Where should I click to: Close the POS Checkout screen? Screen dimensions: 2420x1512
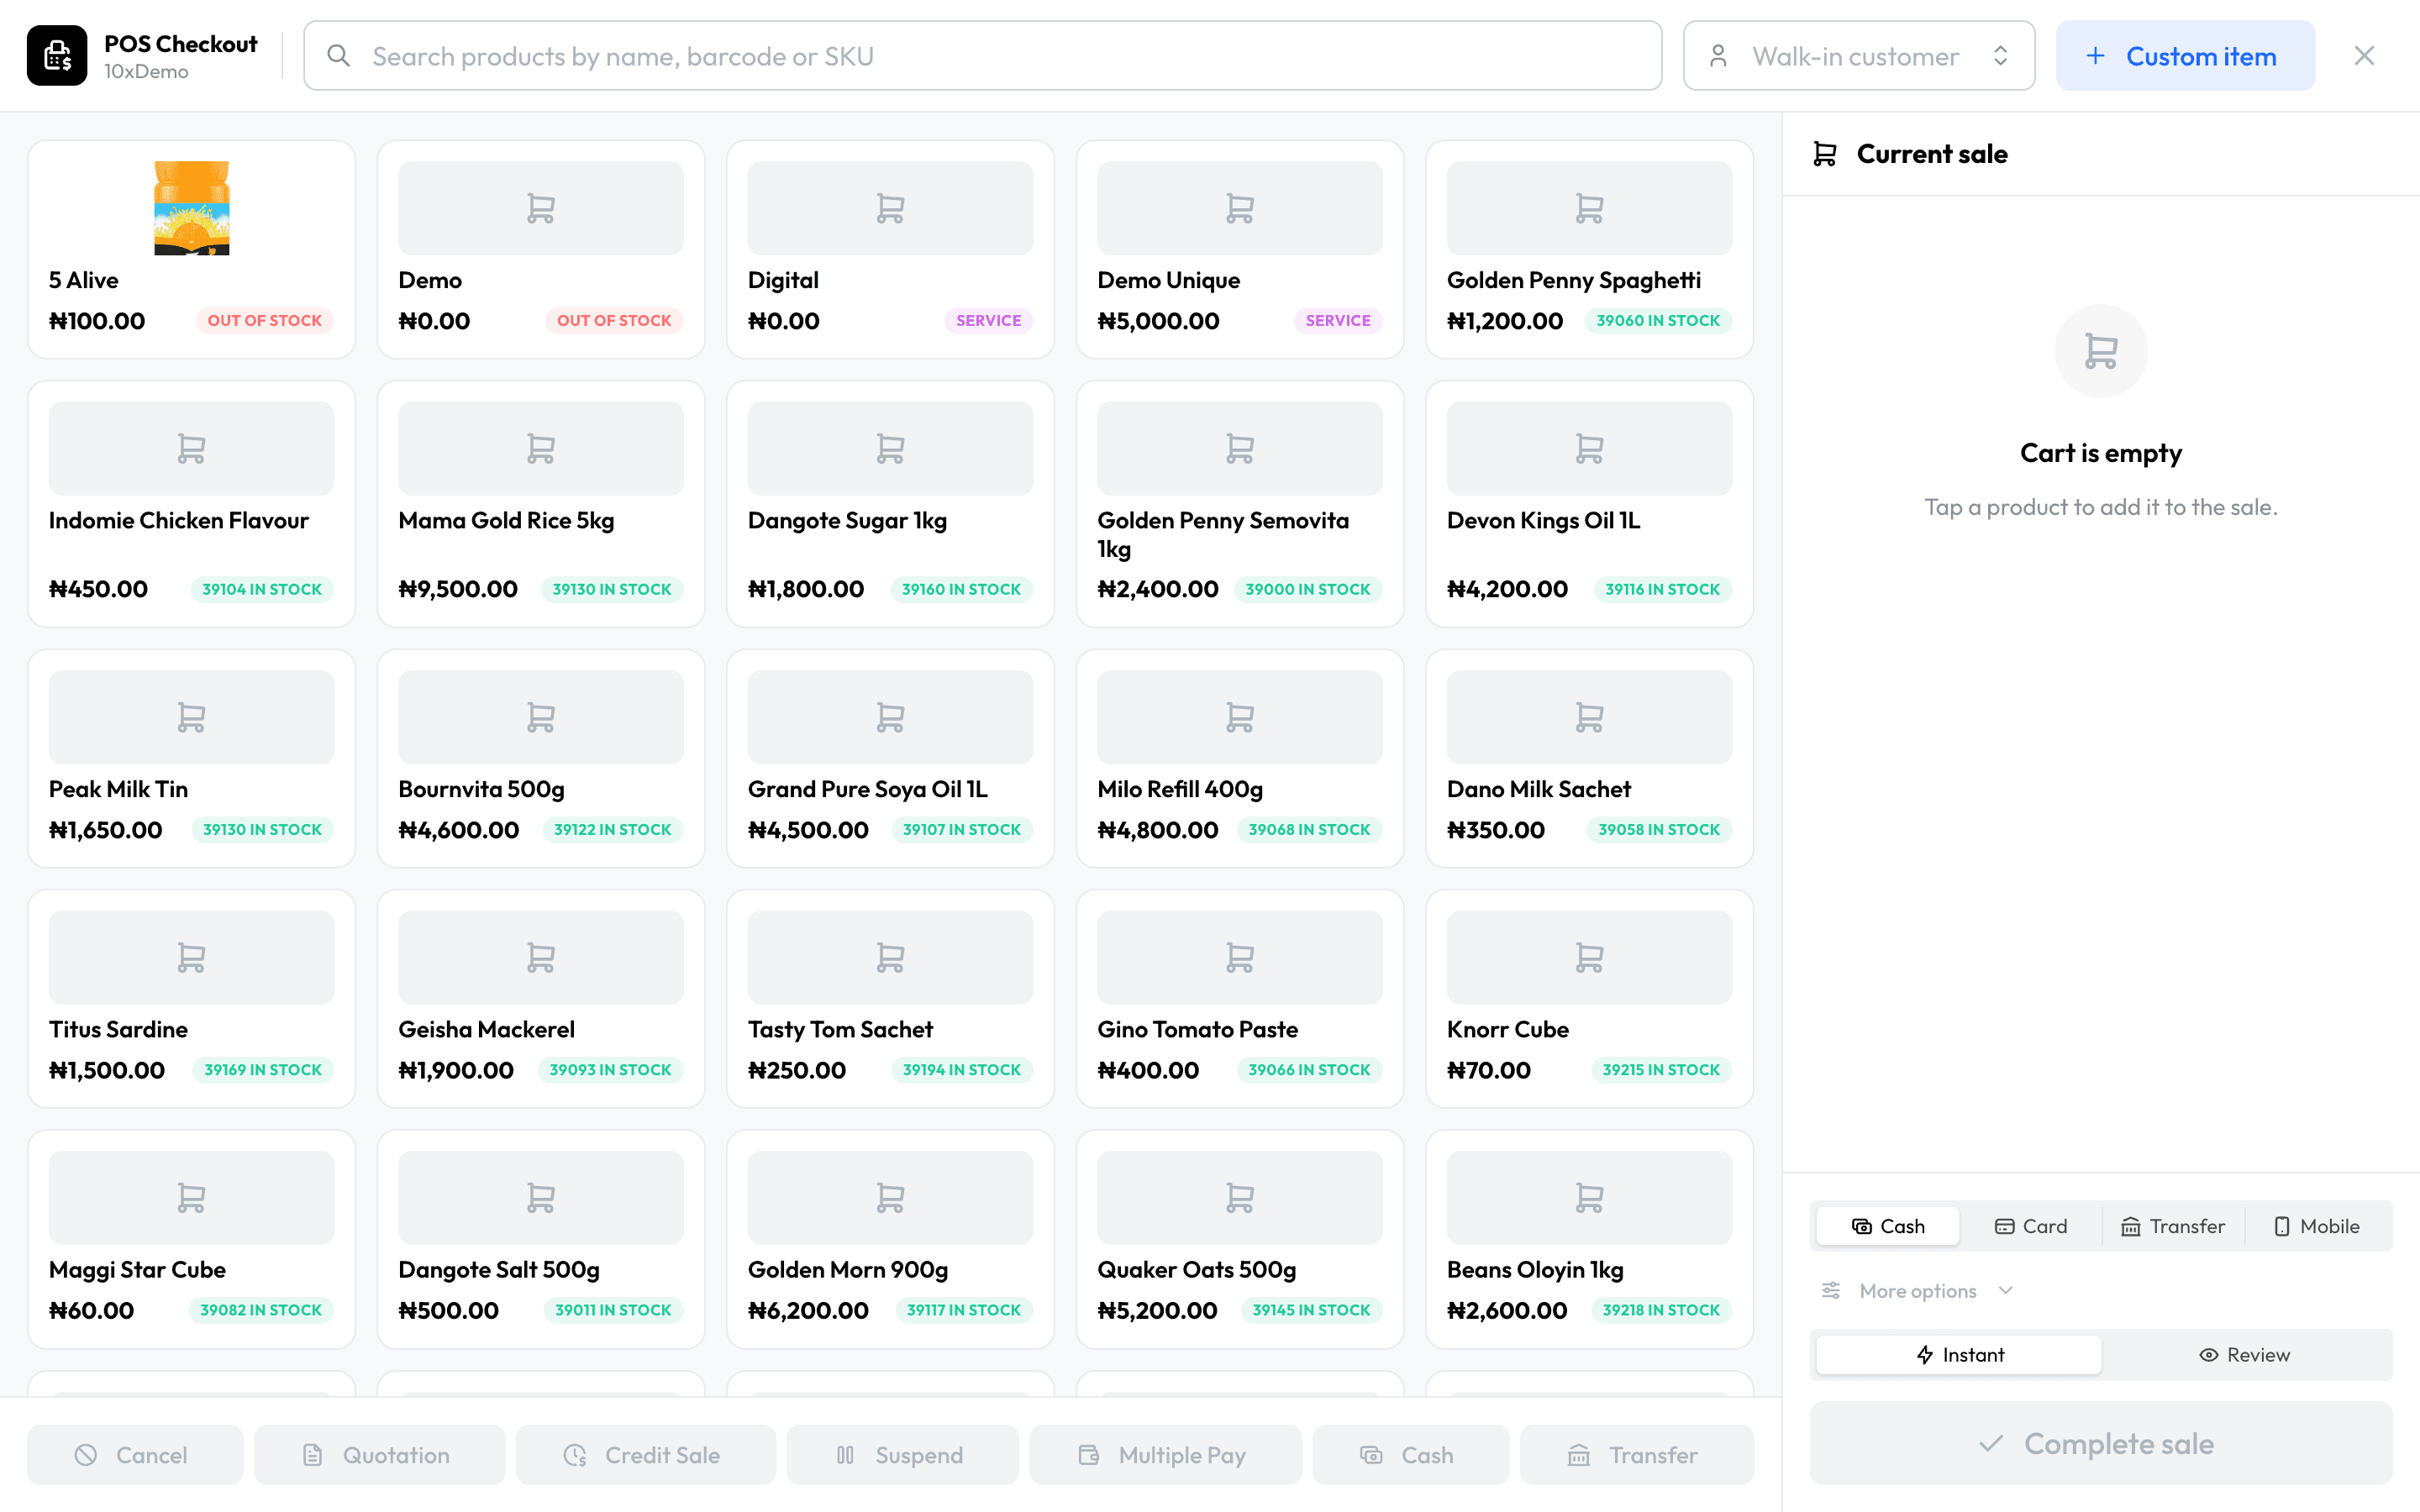[x=2364, y=56]
